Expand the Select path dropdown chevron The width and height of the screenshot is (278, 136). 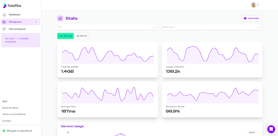[259, 27]
